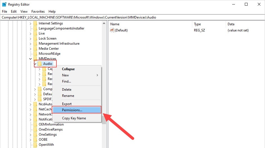
Task: Expand the Live key
Action: pos(30,34)
